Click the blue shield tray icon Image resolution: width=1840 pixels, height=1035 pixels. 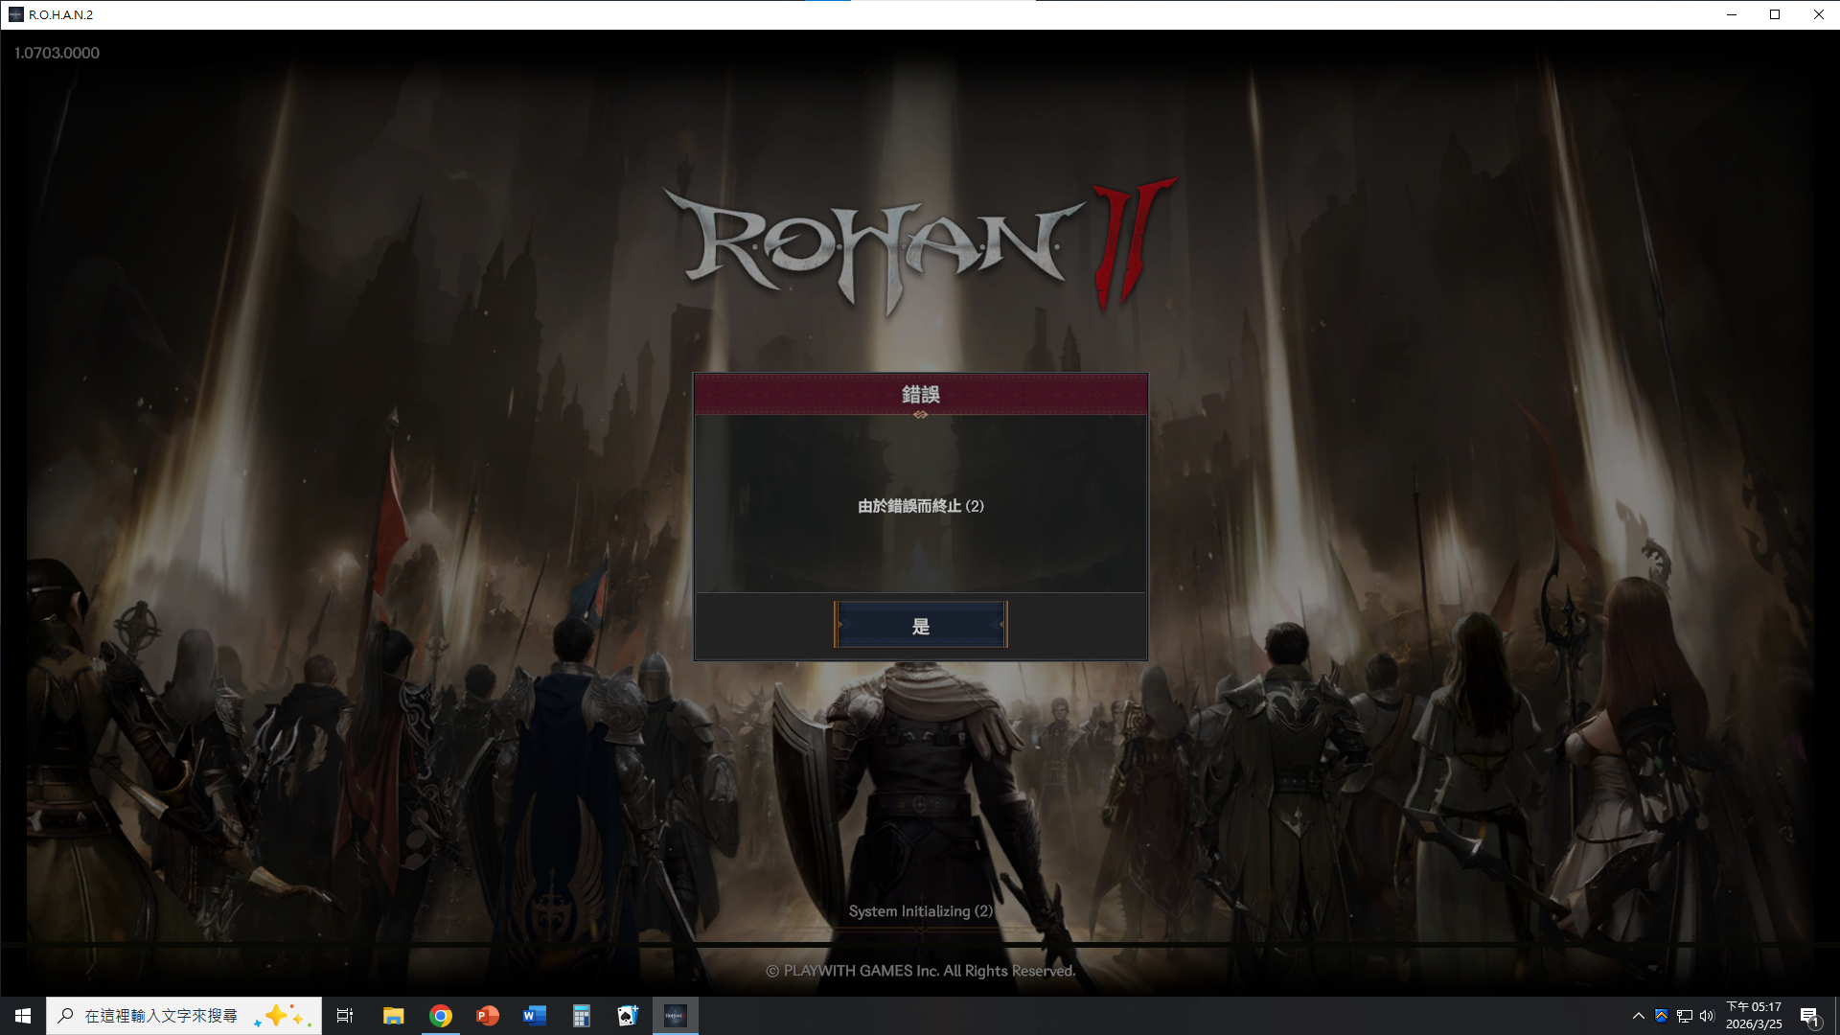click(x=1661, y=1016)
